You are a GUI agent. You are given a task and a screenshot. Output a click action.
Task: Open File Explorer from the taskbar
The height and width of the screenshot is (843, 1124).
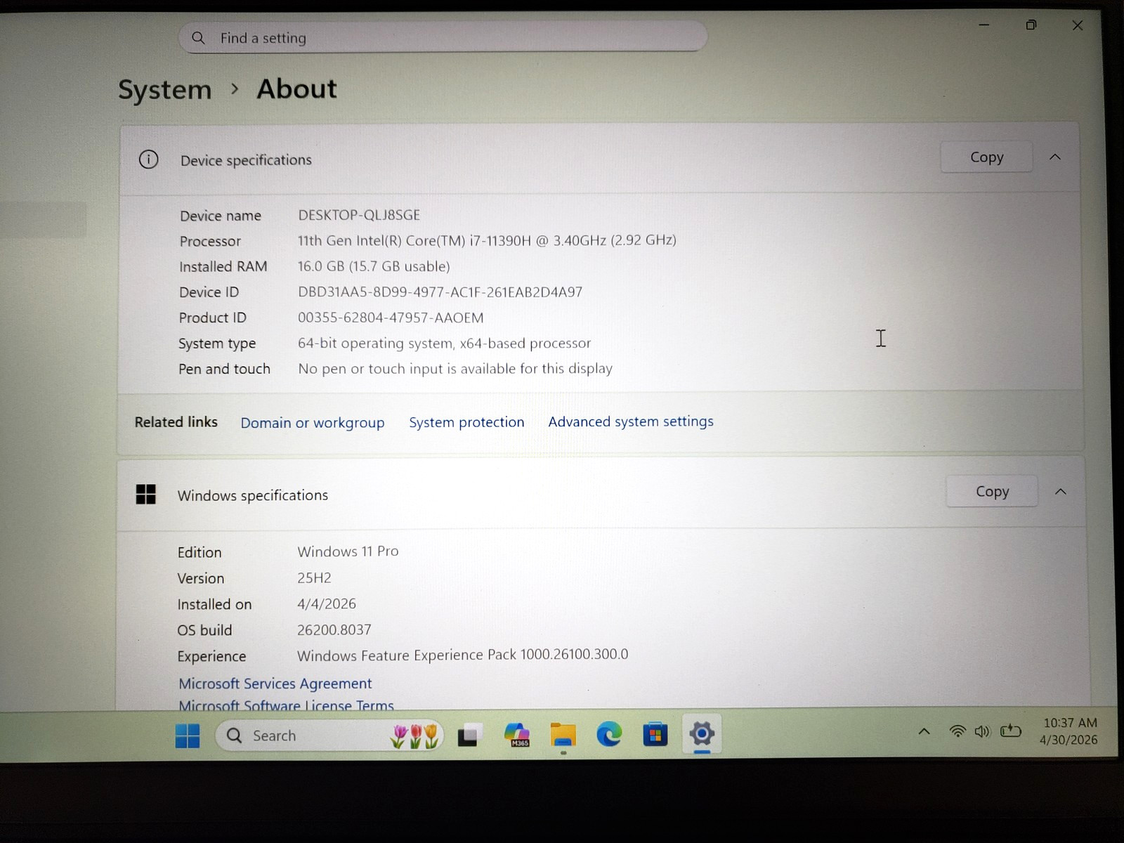point(563,735)
